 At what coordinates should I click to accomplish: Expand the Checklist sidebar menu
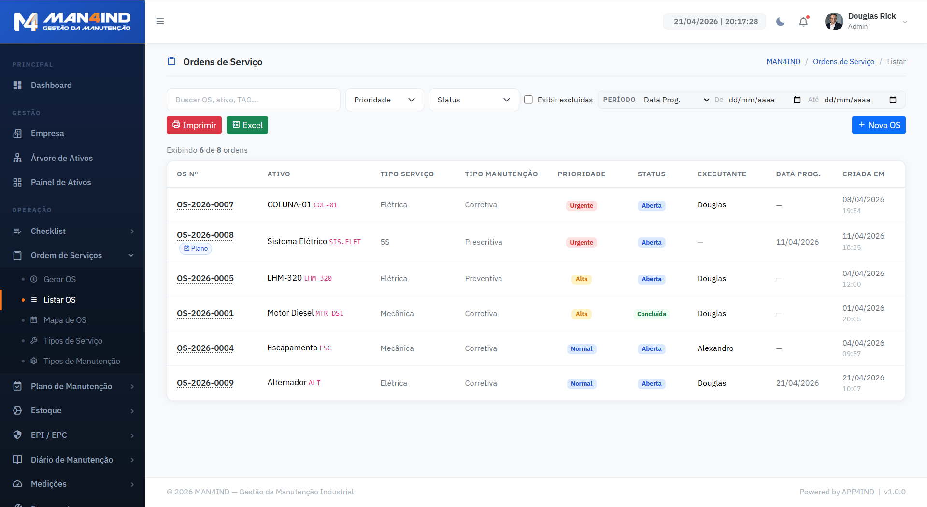tap(72, 231)
